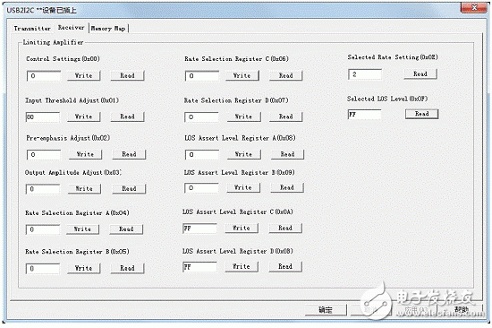
Task: Click Write for Rate Selection Register A
Action: click(82, 229)
